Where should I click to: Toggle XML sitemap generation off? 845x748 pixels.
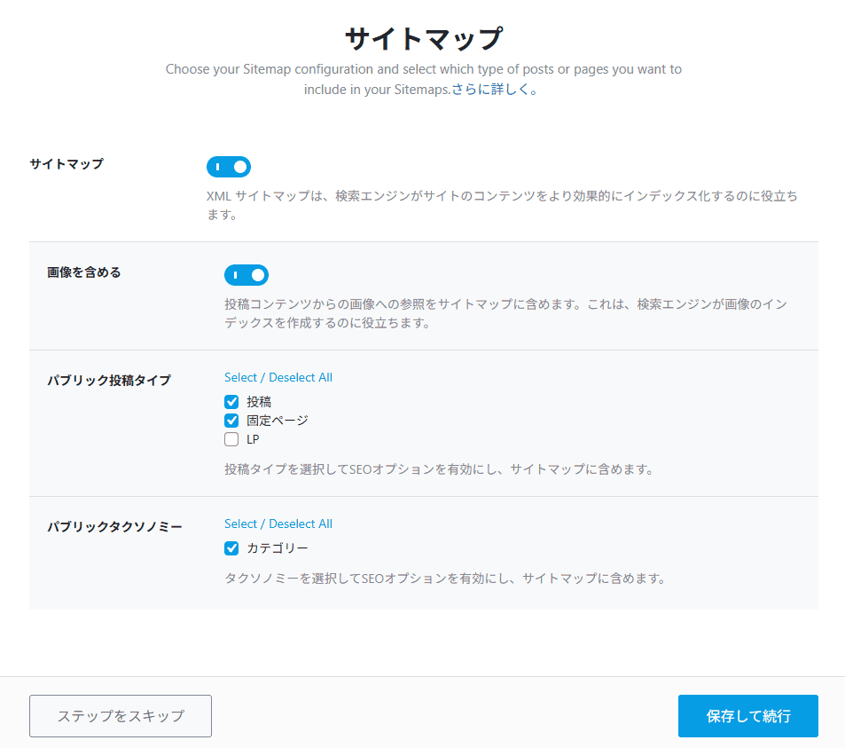click(x=229, y=166)
